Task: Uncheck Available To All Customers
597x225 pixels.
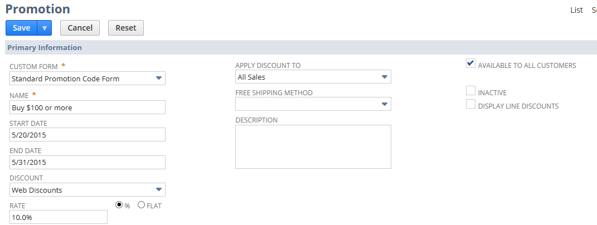Action: [470, 63]
